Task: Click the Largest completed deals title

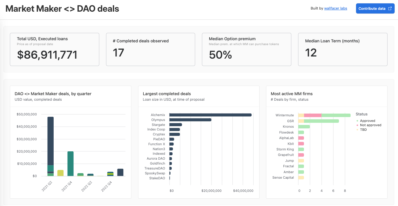Action: pos(167,94)
